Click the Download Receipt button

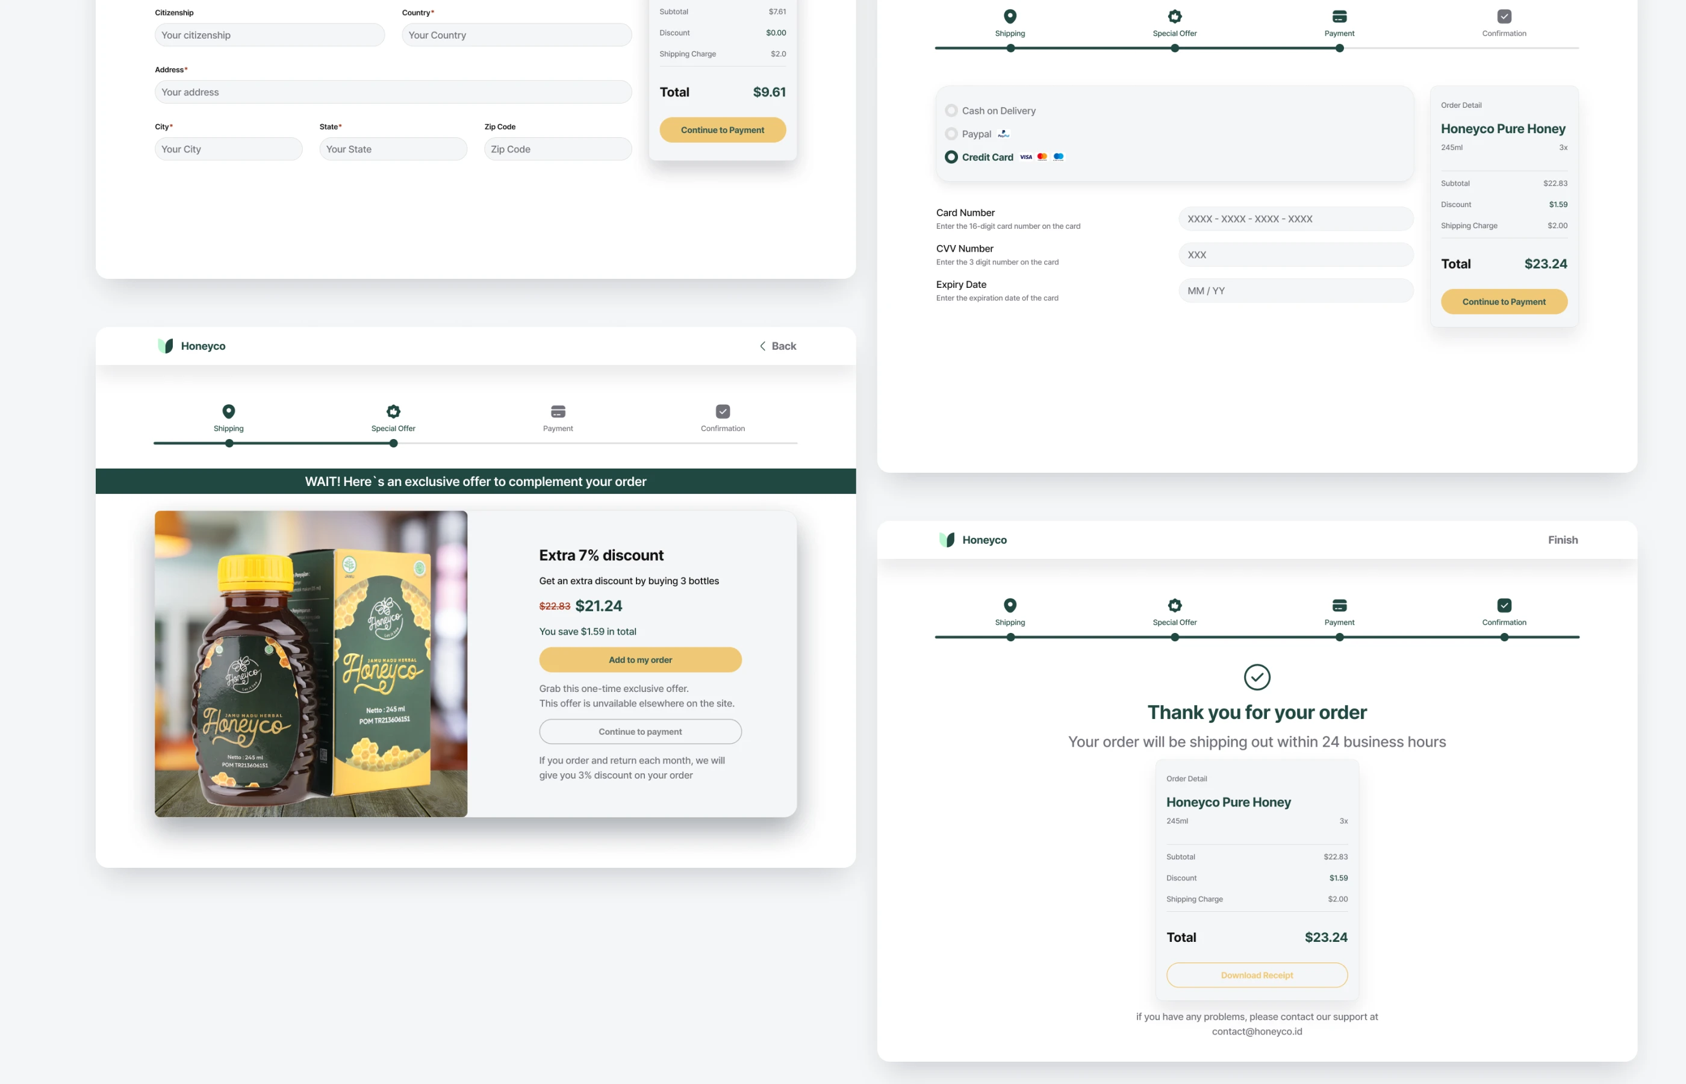[1257, 975]
